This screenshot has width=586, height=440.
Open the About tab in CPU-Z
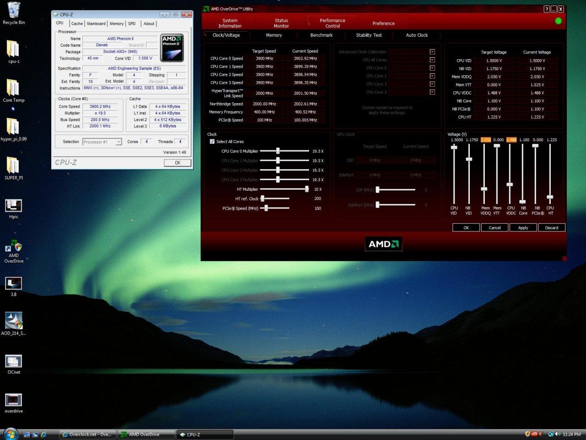click(x=149, y=24)
